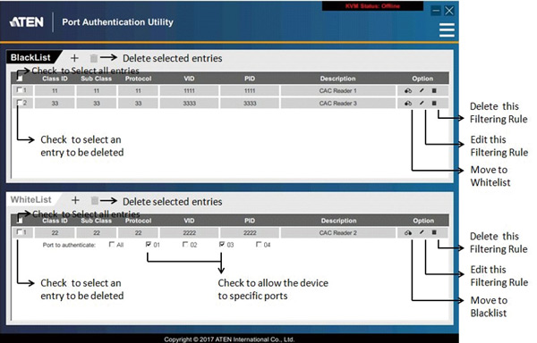Viewport: 537px width, 343px height.
Task: Open the hamburger menu in header
Action: [x=447, y=30]
